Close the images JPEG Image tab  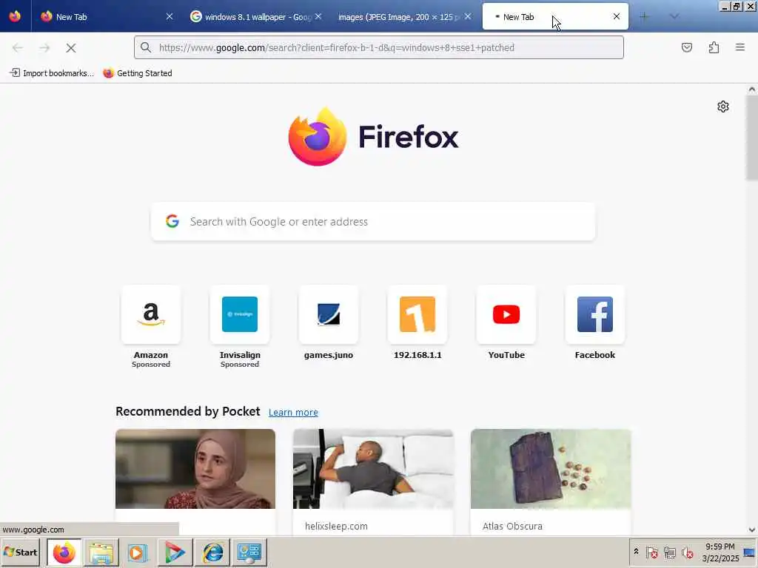[468, 16]
